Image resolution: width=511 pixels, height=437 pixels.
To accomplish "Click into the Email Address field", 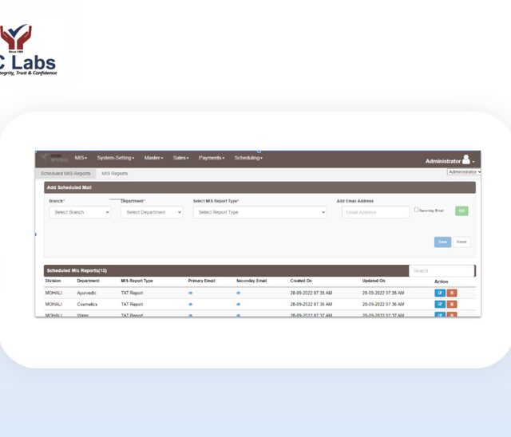I will (x=375, y=212).
